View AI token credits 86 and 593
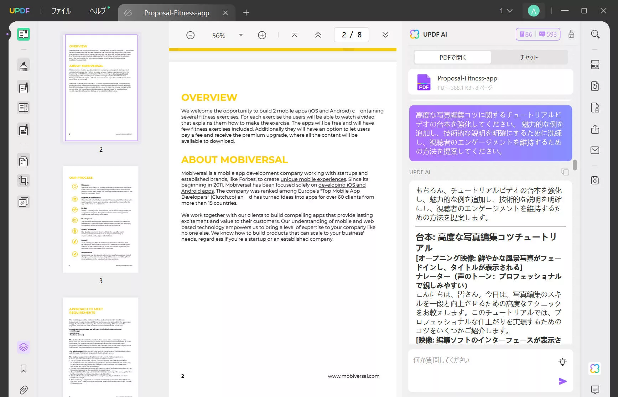Screen dimensions: 618x397 point(538,34)
